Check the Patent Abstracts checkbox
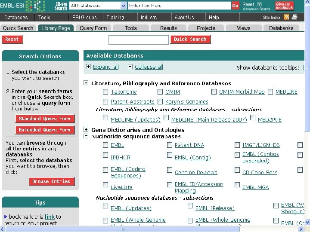310x232 pixels. point(105,101)
